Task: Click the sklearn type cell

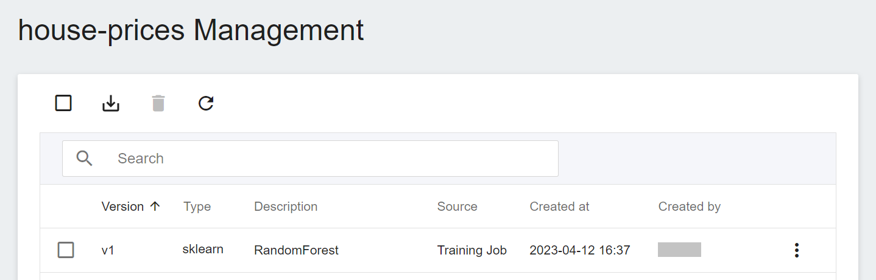Action: click(203, 249)
